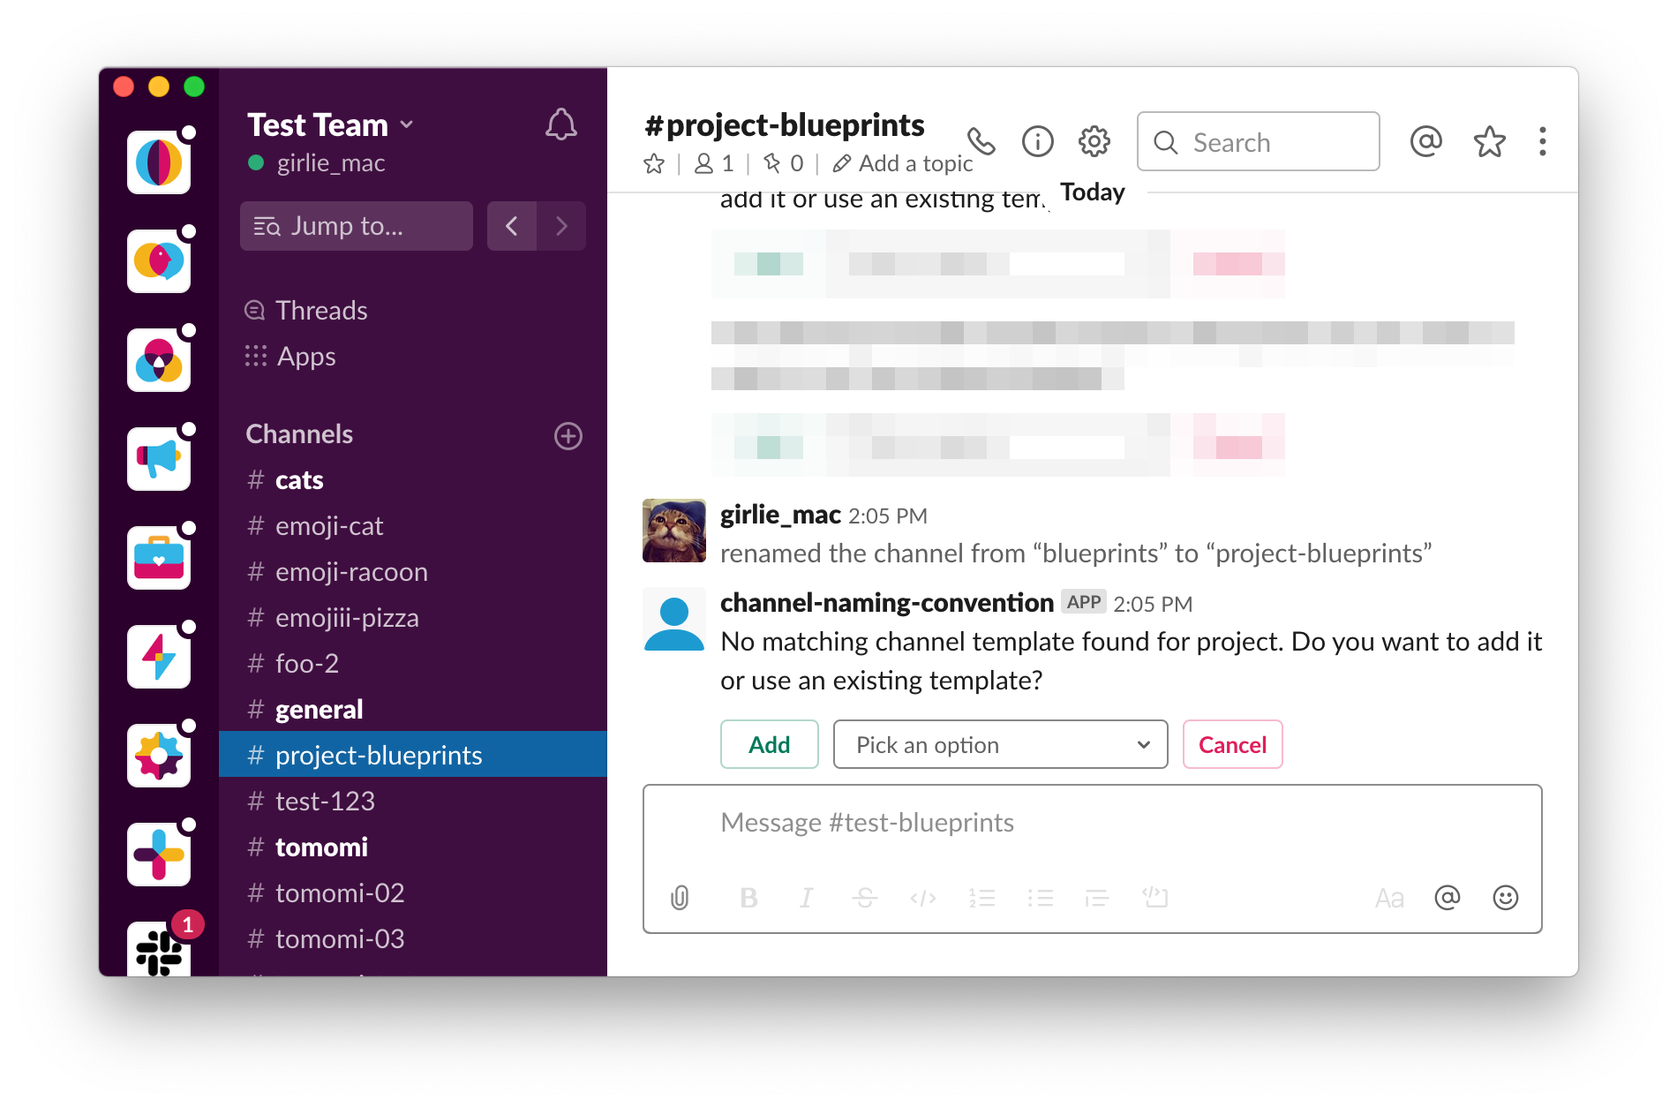The width and height of the screenshot is (1677, 1107).
Task: Attach a file using the paperclip icon
Action: click(680, 898)
